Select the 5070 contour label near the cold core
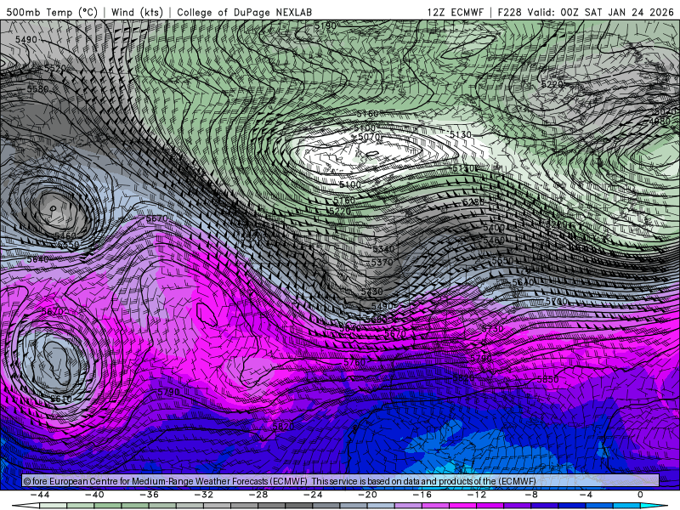The width and height of the screenshot is (680, 510). (369, 137)
